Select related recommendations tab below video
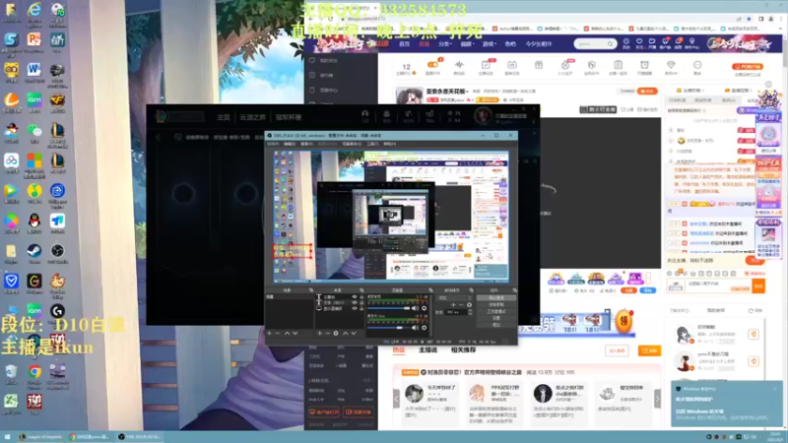The width and height of the screenshot is (788, 443). pyautogui.click(x=463, y=349)
